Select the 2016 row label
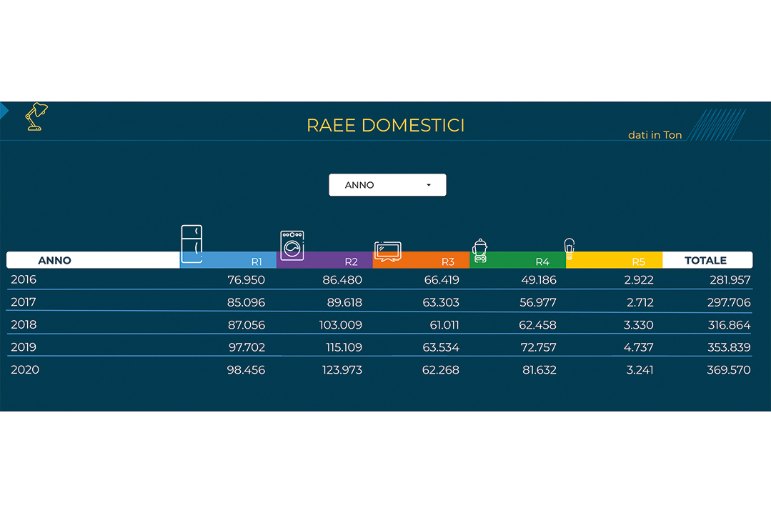The image size is (771, 513). click(x=24, y=279)
